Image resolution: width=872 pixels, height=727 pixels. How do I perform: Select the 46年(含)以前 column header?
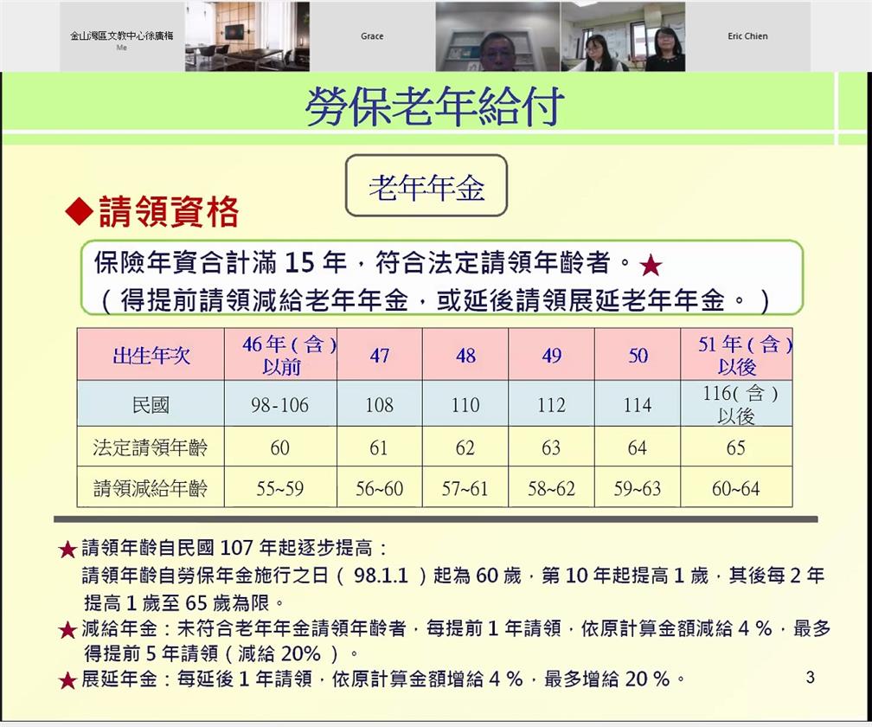pos(281,355)
